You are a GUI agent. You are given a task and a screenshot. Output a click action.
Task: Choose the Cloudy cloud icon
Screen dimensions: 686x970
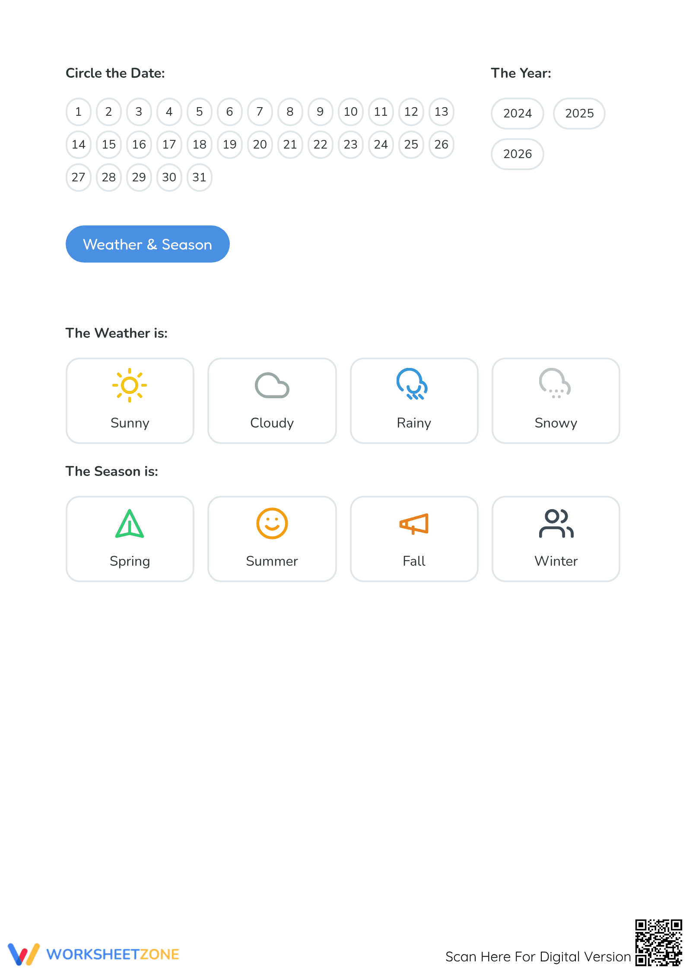coord(272,385)
